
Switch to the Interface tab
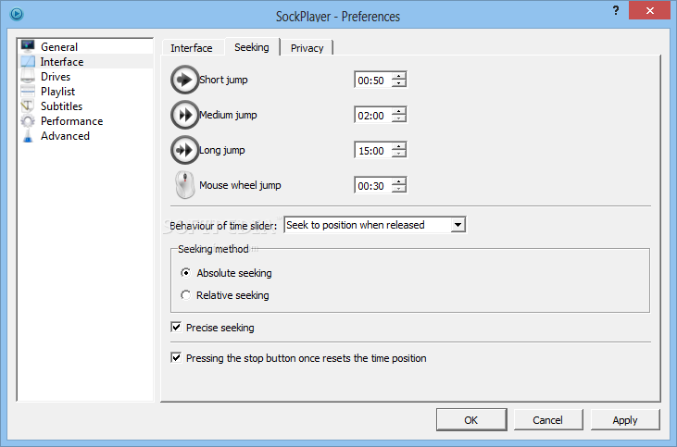click(x=191, y=48)
